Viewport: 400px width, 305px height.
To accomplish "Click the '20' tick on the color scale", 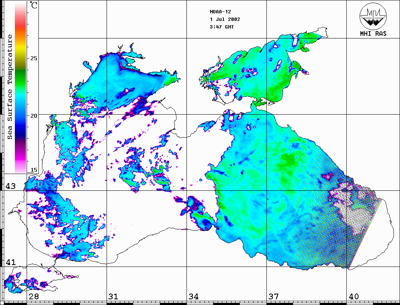I will click(x=33, y=116).
